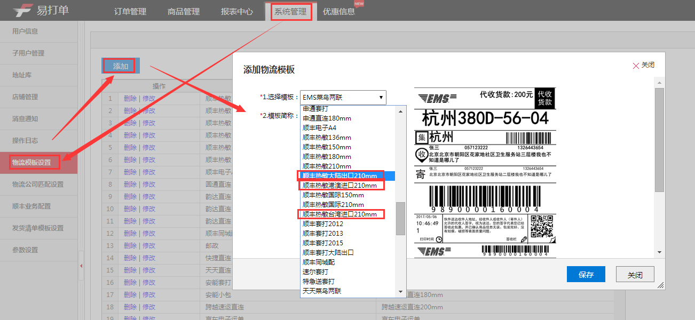Close the dialog with the red X 关闭
The width and height of the screenshot is (695, 320).
pos(643,65)
